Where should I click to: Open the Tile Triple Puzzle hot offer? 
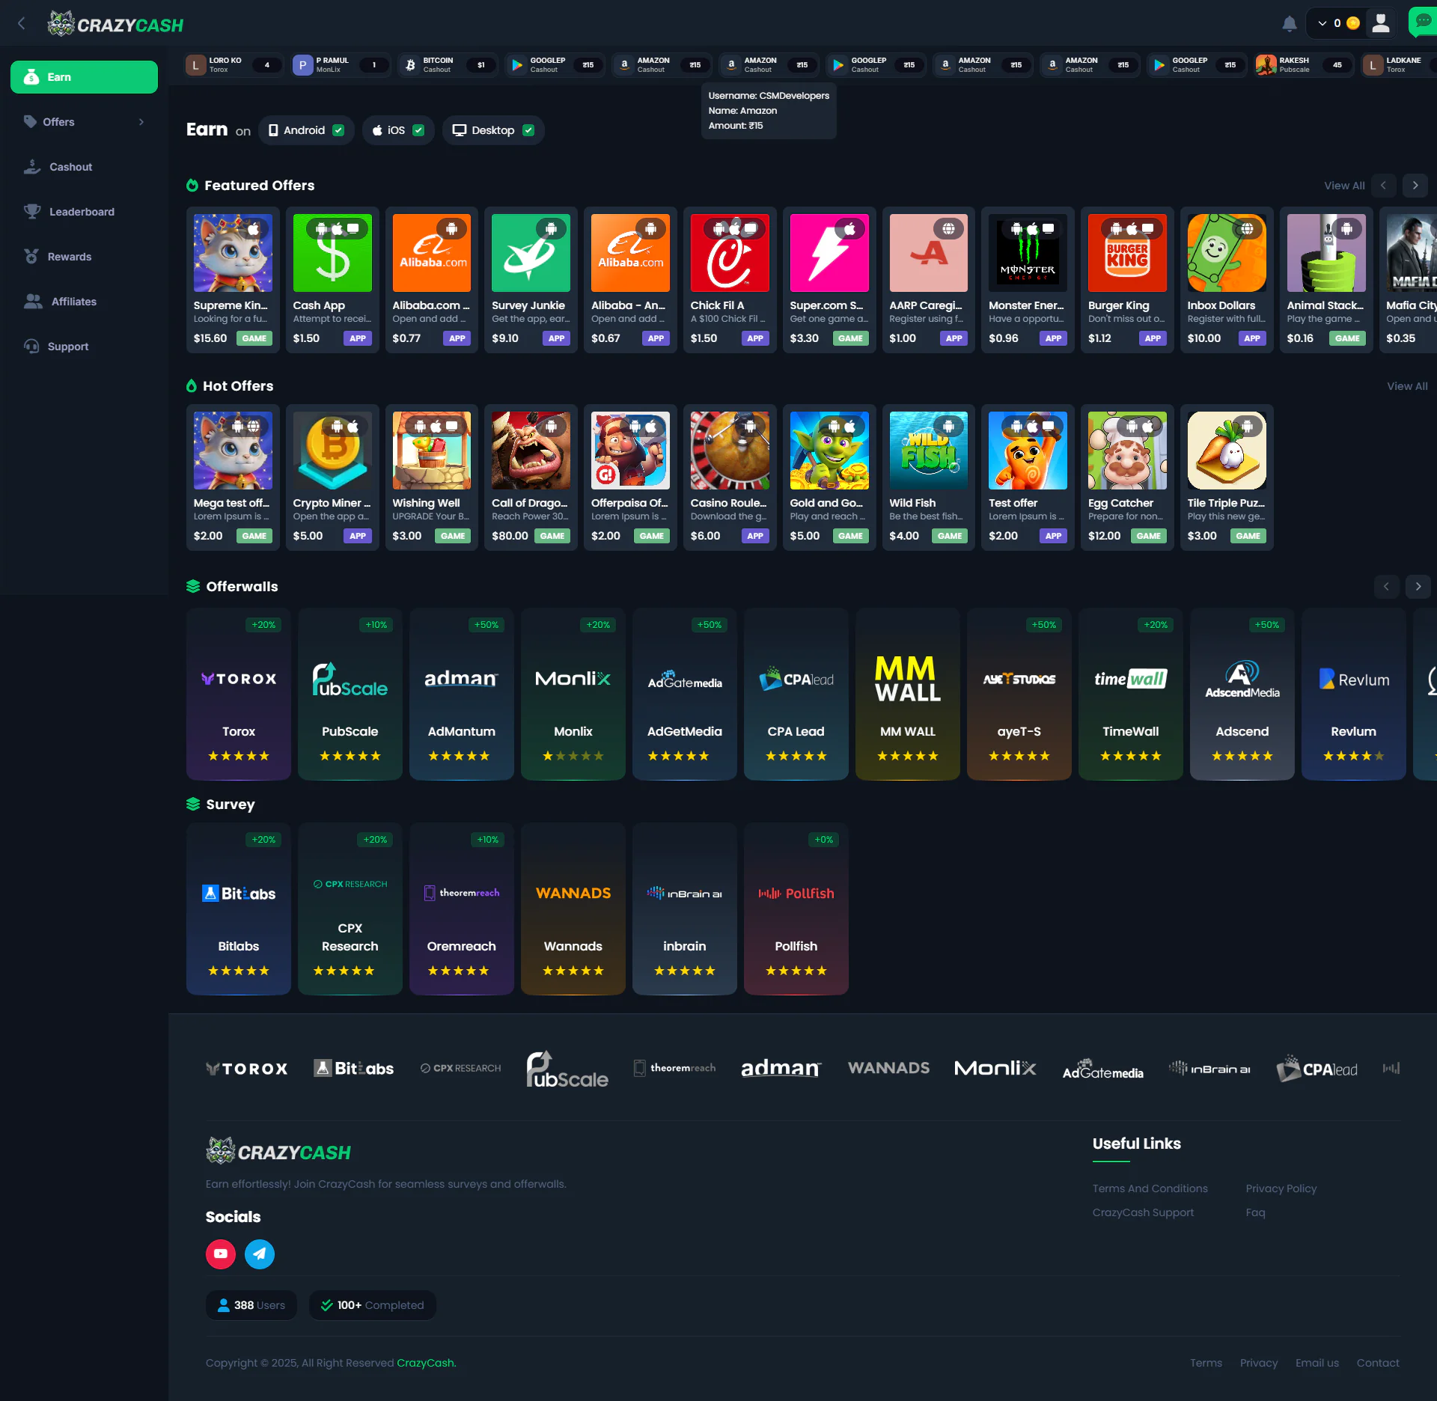[1227, 477]
